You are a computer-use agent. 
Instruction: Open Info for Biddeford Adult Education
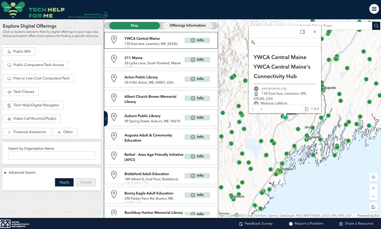(197, 176)
